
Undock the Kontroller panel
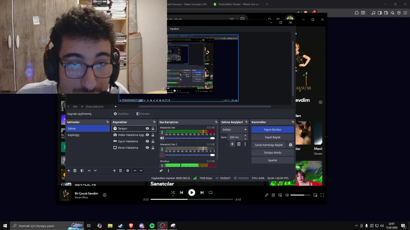(x=293, y=122)
